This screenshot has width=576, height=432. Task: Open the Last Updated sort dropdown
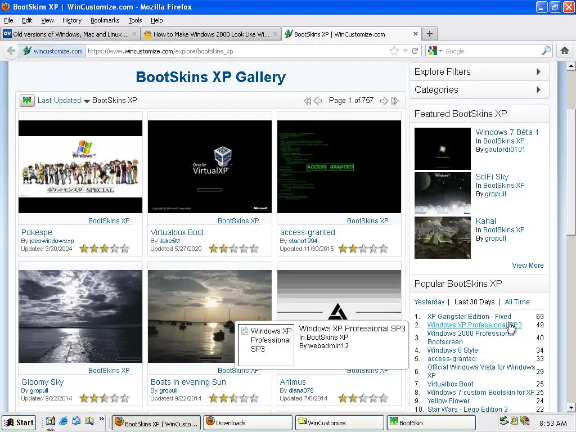click(x=64, y=100)
